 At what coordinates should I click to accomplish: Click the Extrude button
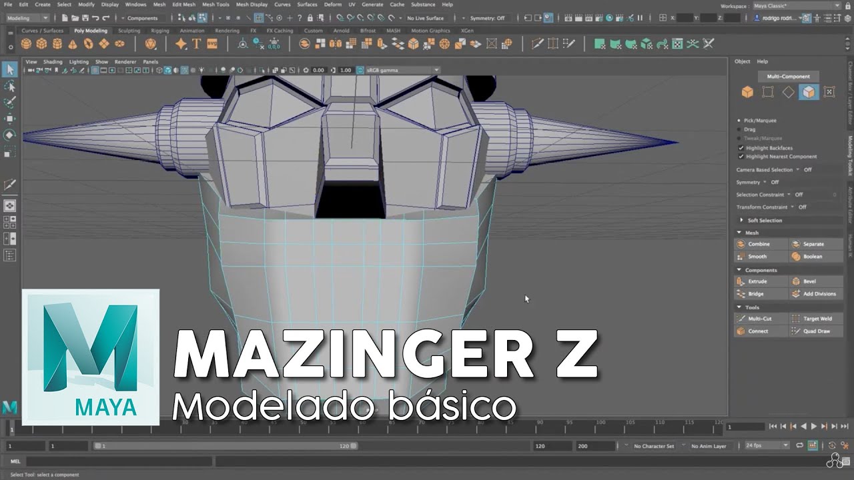click(761, 281)
